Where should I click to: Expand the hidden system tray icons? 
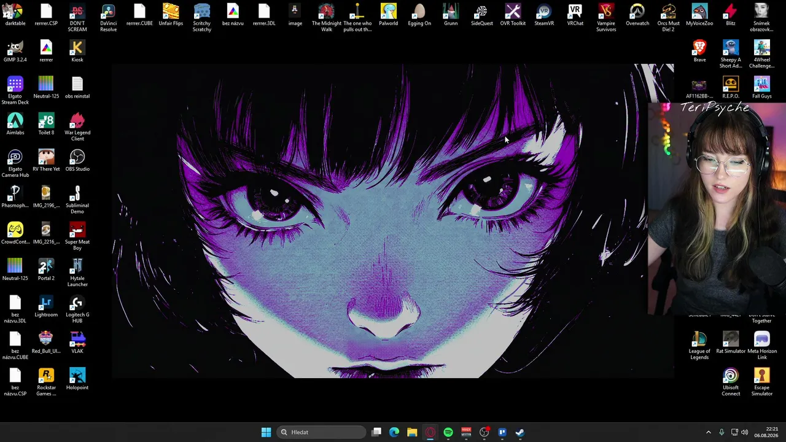click(x=708, y=432)
